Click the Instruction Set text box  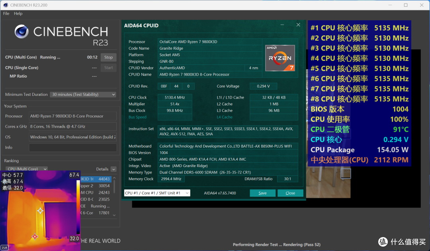click(x=228, y=132)
